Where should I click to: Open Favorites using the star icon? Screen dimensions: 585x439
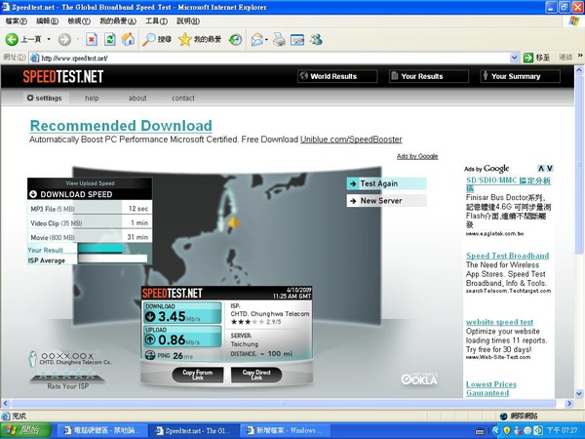click(200, 39)
